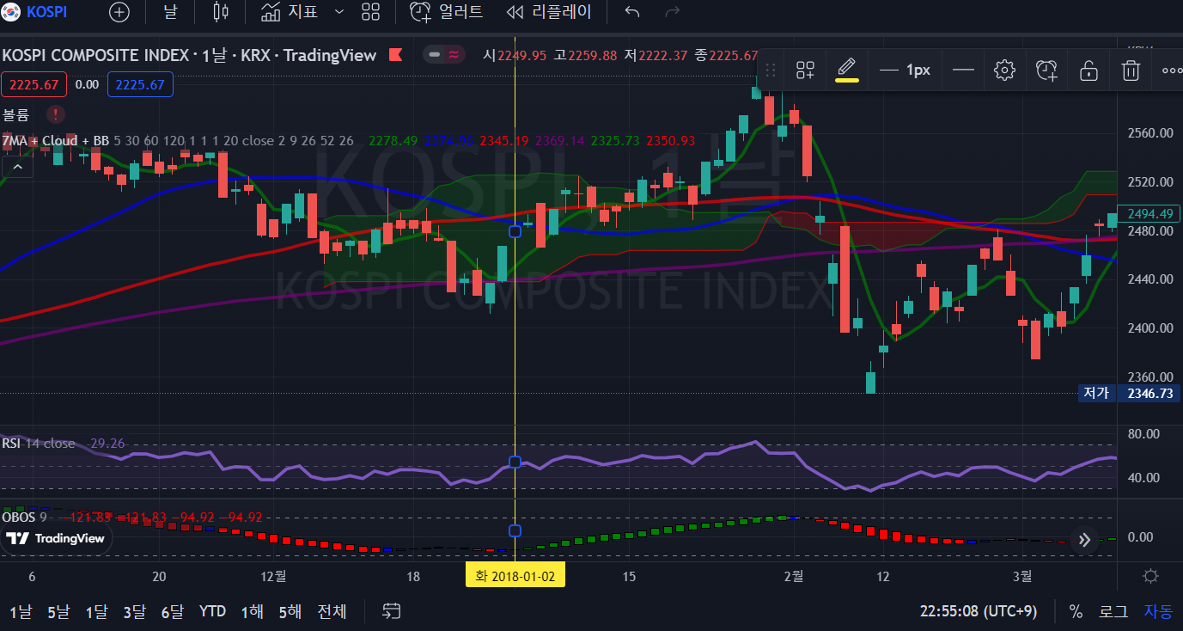Viewport: 1183px width, 631px height.
Task: Open the indicator templates grid icon
Action: point(370,12)
